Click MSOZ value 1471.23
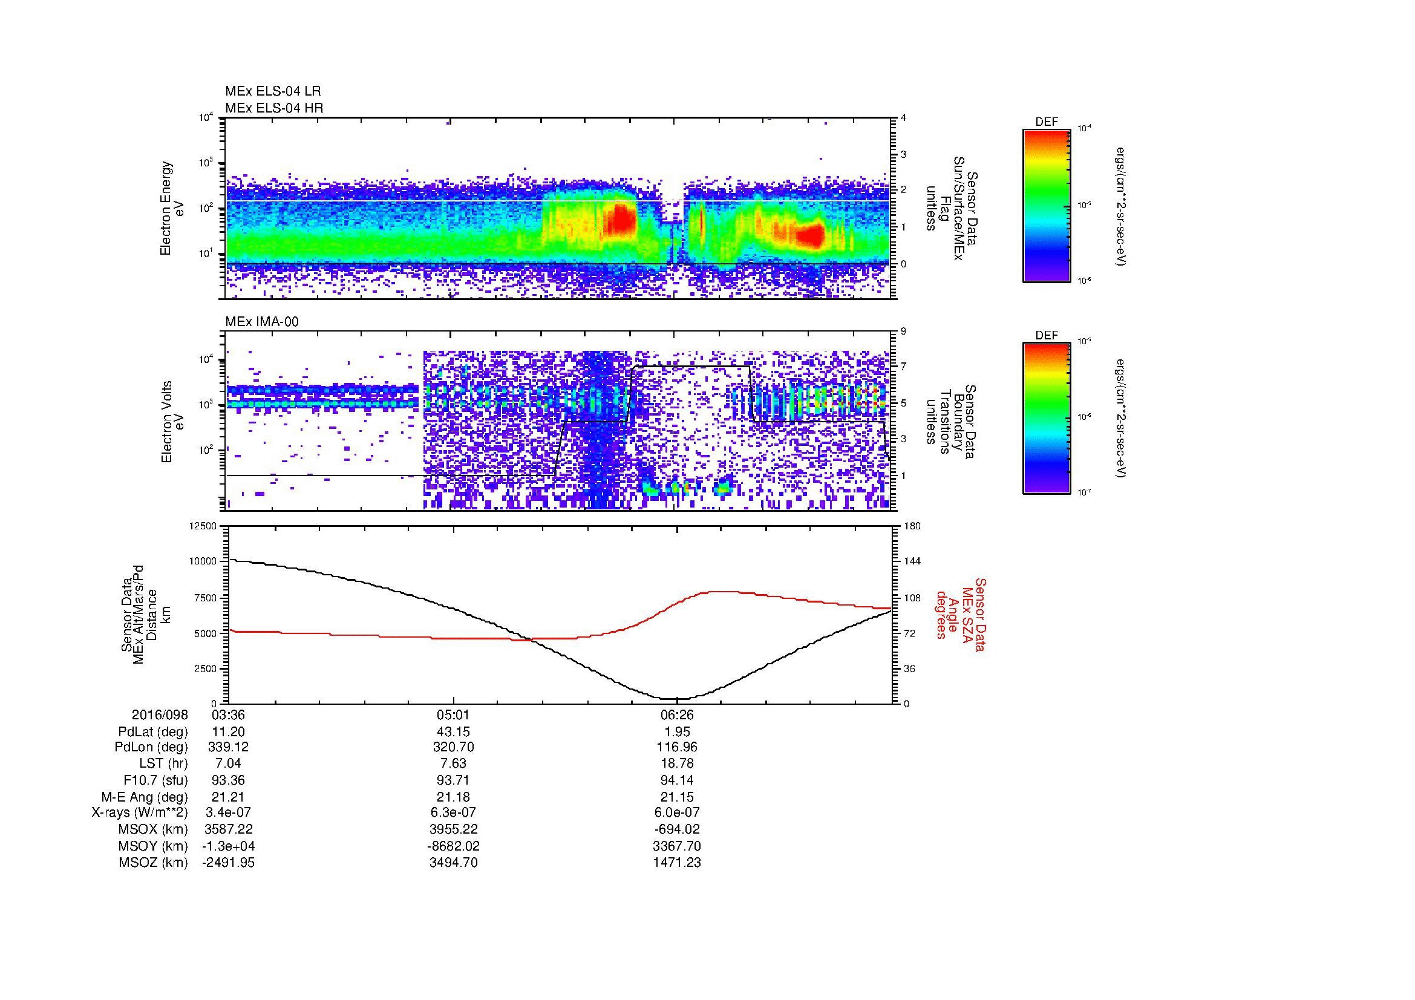 point(677,863)
